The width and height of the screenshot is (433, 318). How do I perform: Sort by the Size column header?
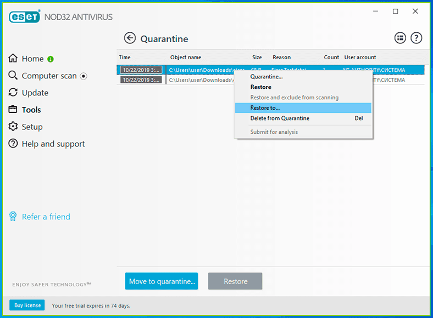257,58
